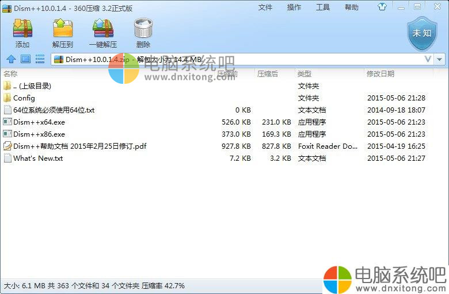Screen dimensions: 449x294
Task: Click the 删除 (Delete) trash icon
Action: tap(143, 28)
